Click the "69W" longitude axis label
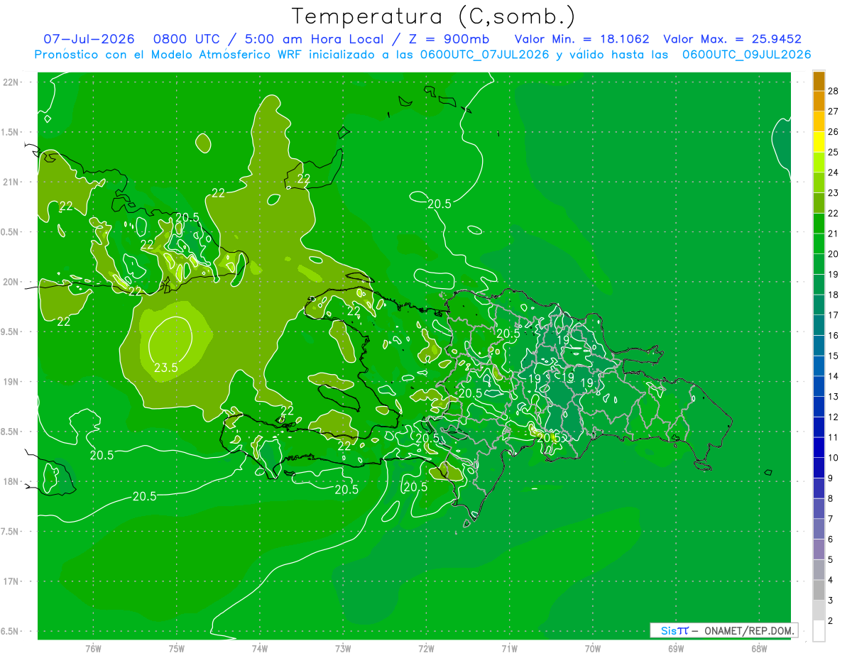 (x=676, y=649)
